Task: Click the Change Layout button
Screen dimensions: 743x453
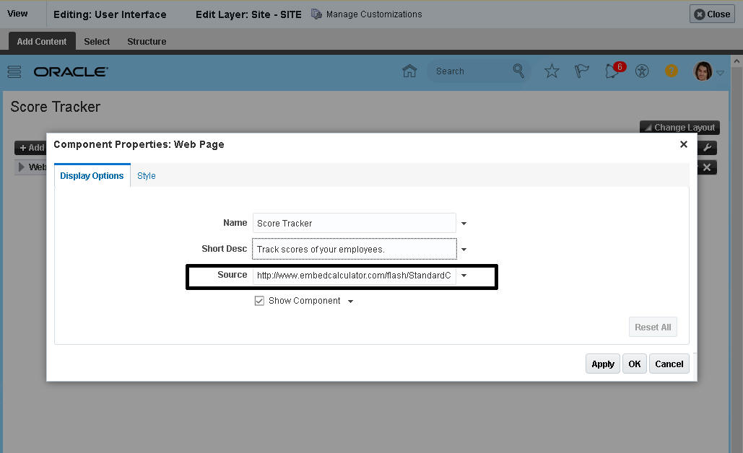Action: (x=679, y=127)
